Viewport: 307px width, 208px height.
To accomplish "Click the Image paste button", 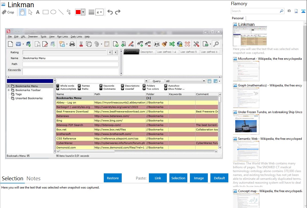I will tap(199, 178).
